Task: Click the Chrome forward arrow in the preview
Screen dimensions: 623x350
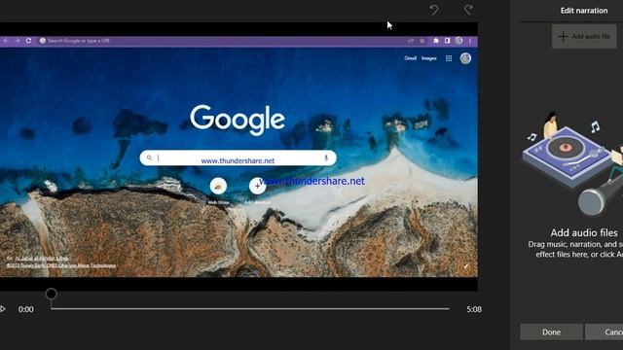Action: pyautogui.click(x=18, y=41)
